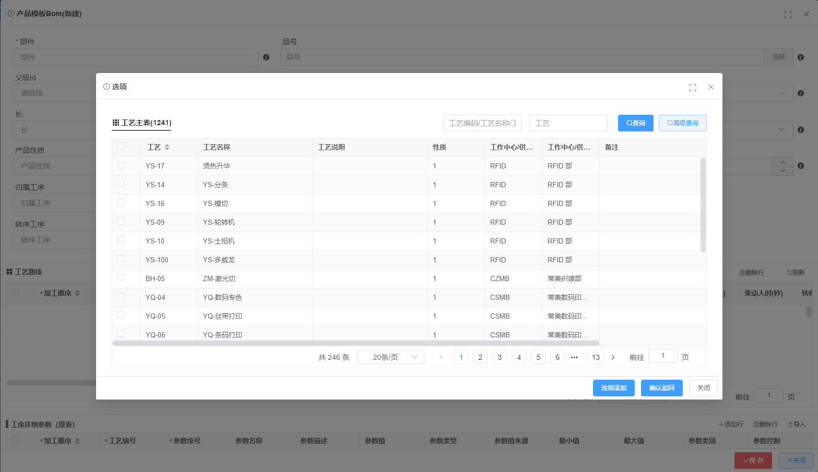This screenshot has width=818, height=472.
Task: Focus the 工艺编码/工艺名称 search field
Action: (482, 123)
